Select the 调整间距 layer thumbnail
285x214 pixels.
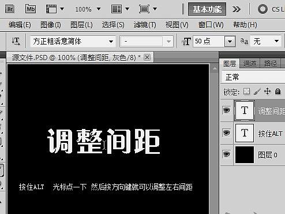coord(245,110)
